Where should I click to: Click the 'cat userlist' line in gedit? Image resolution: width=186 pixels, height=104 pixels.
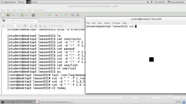point(43,65)
